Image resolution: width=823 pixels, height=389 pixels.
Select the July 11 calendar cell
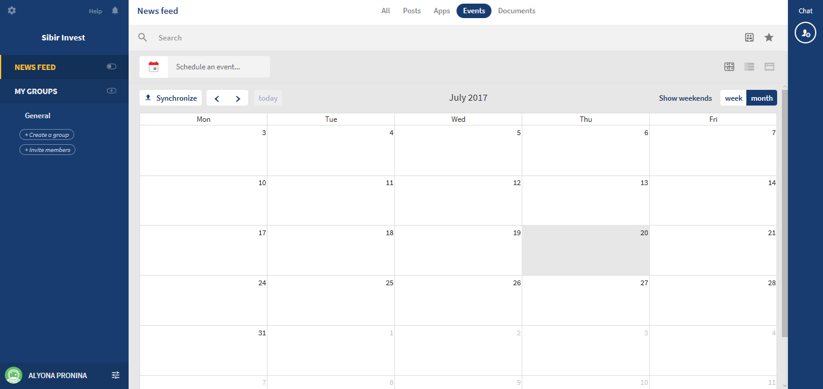pos(331,200)
